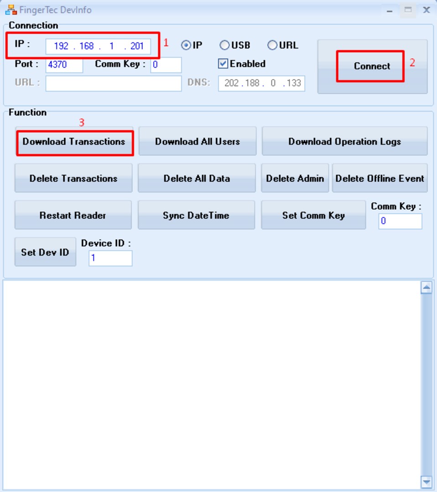Click the Set Comm Key button
Viewport: 437px width, 492px height.
point(313,215)
